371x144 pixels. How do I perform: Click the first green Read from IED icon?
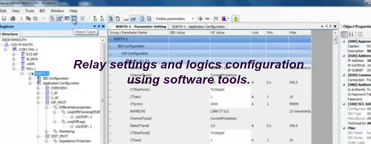tap(95, 19)
